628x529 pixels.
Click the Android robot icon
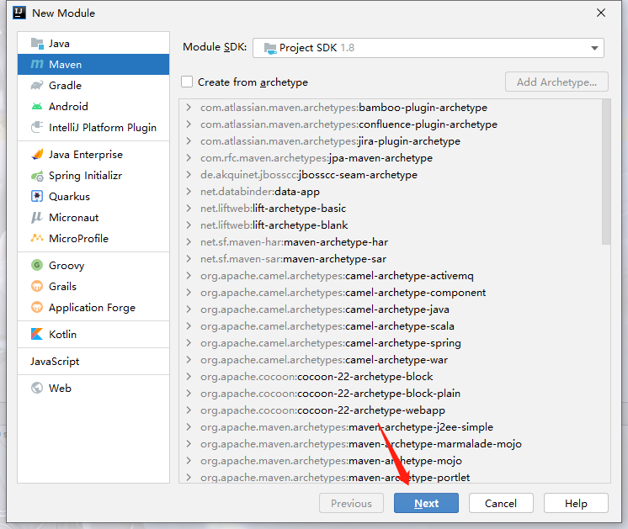click(x=37, y=107)
